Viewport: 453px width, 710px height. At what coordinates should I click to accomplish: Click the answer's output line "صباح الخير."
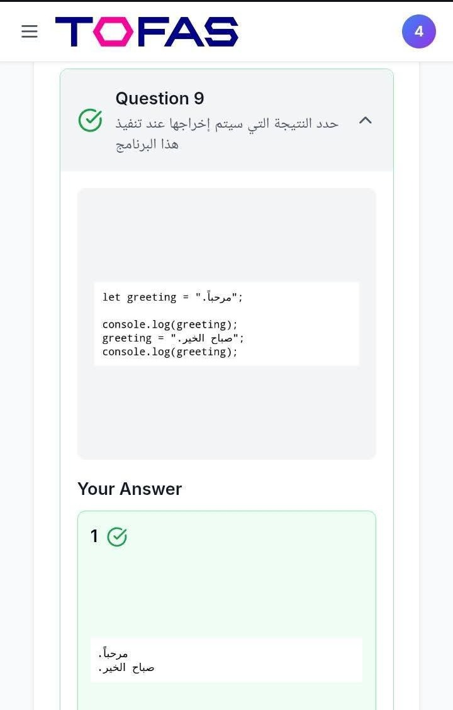[x=126, y=668]
